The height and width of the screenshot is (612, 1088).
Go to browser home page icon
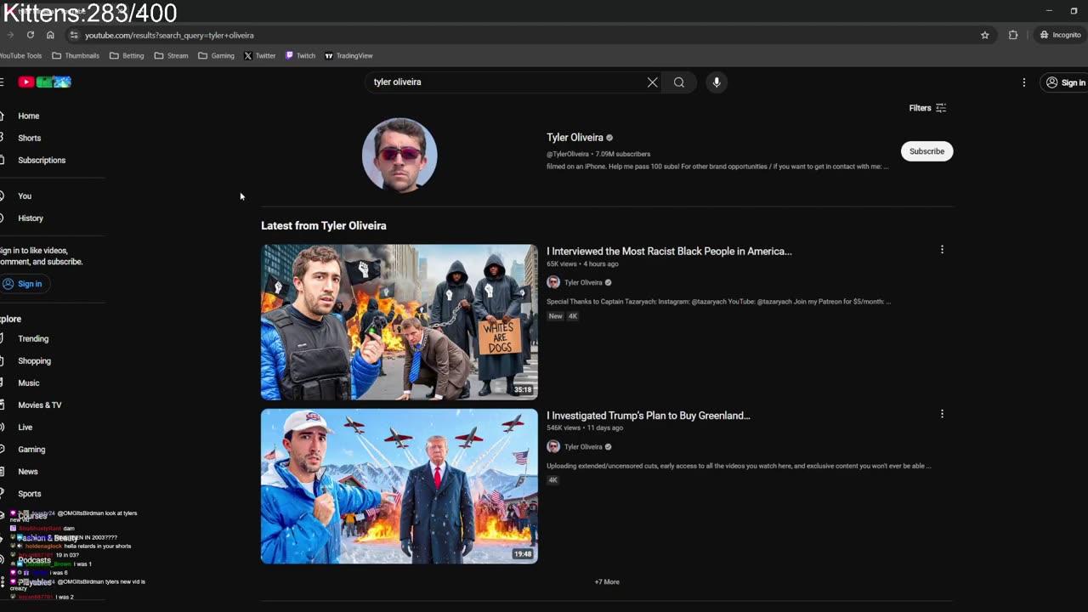(50, 35)
